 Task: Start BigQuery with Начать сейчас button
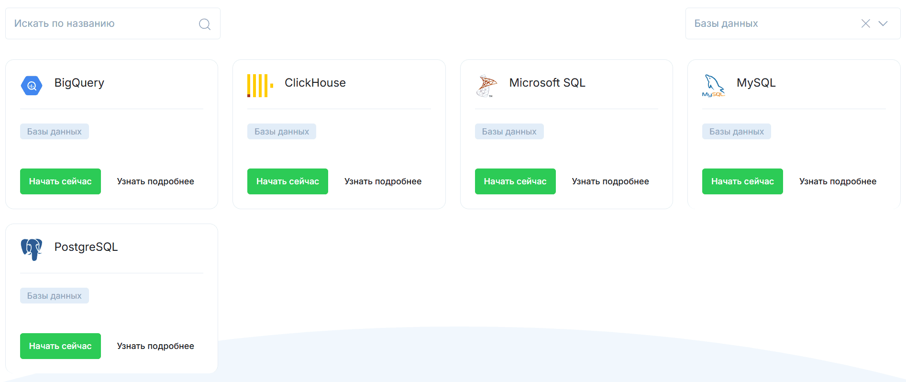point(60,181)
